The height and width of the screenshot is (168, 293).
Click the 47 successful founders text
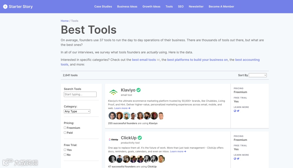click(122, 166)
